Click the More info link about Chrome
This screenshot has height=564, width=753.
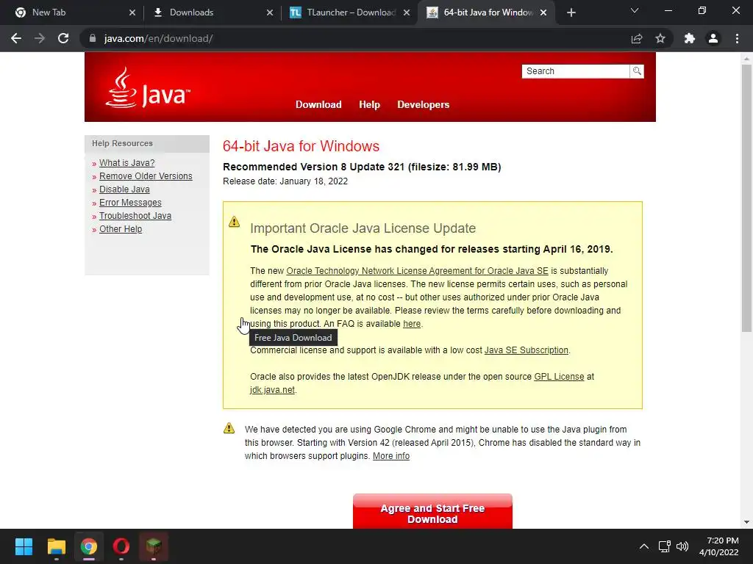391,456
